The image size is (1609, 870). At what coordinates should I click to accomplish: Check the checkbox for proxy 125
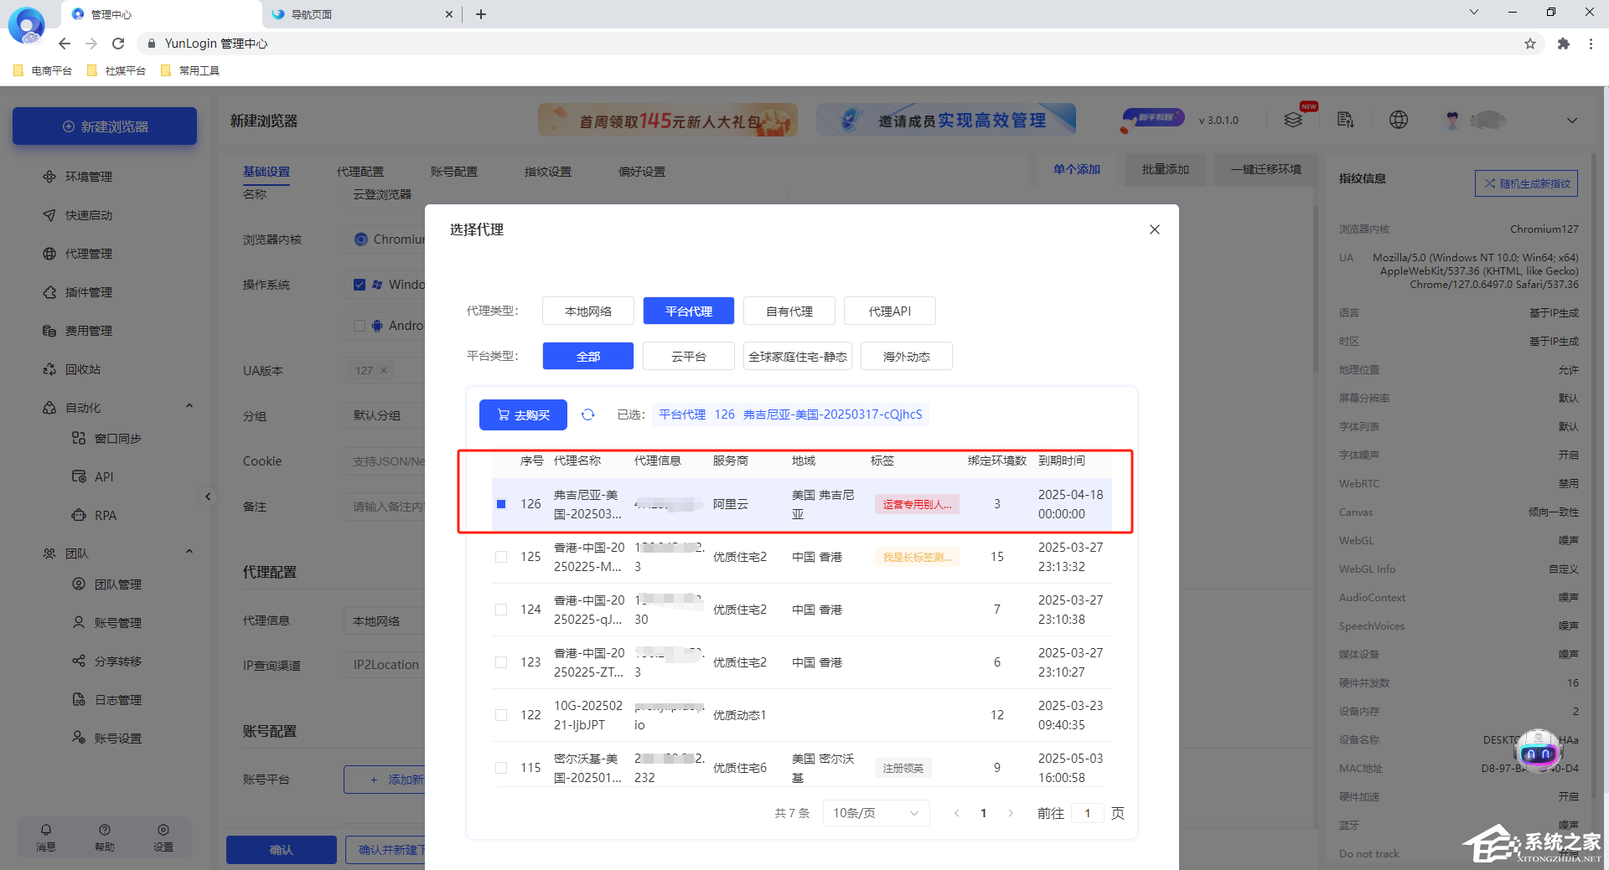(501, 557)
